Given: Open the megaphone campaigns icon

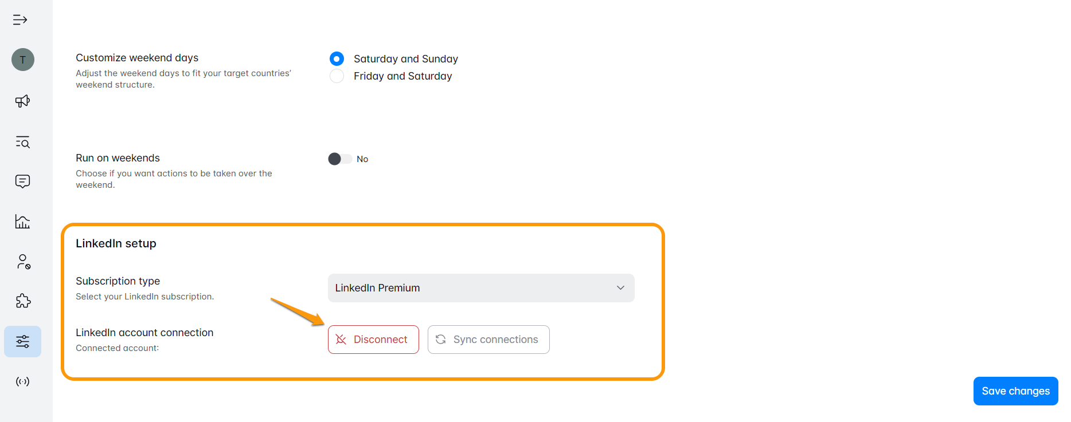Looking at the screenshot, I should pos(22,101).
